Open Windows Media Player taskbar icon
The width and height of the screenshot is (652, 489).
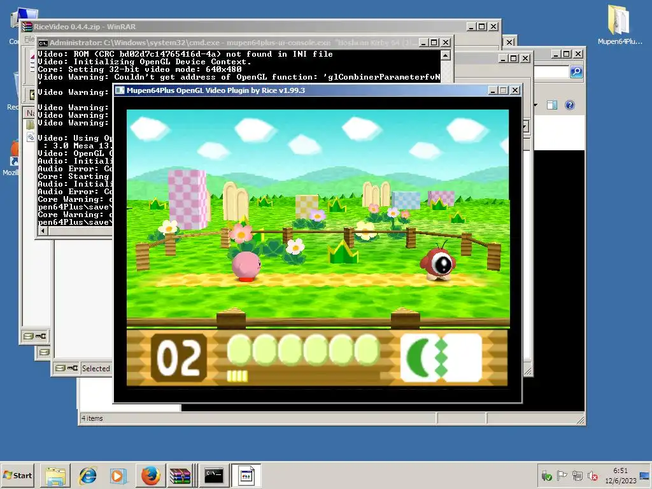[118, 476]
